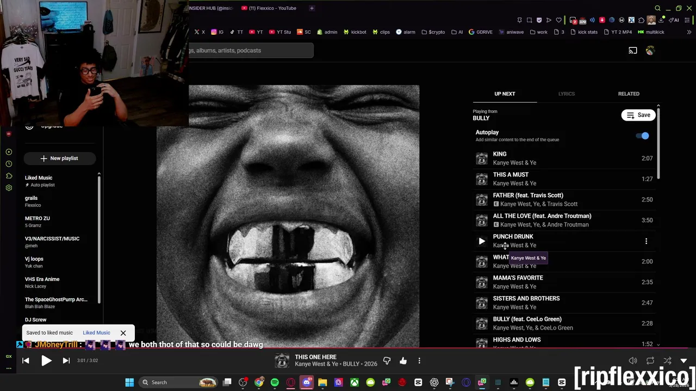696x391 pixels.
Task: Open the options menu for PUNCH DRUNK
Action: [x=646, y=241]
